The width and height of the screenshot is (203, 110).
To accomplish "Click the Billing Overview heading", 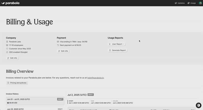I will pyautogui.click(x=20, y=71).
